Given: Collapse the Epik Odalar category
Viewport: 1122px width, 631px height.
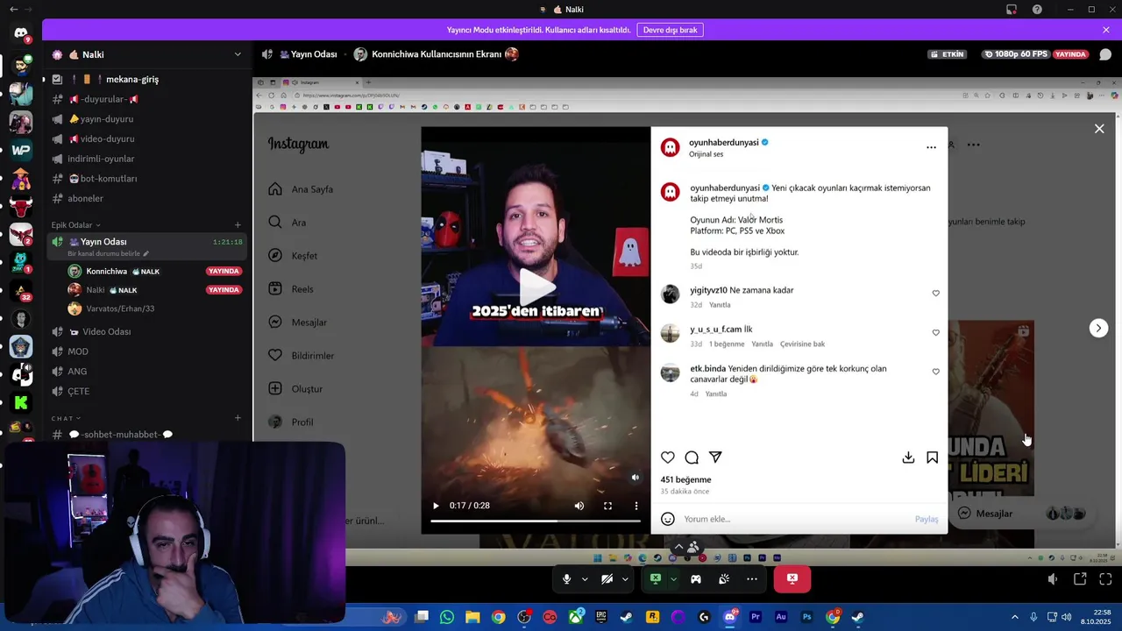Looking at the screenshot, I should (x=75, y=225).
